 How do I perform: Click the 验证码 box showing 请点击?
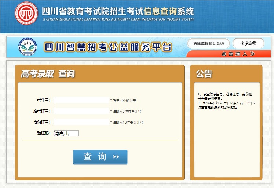click(66, 133)
